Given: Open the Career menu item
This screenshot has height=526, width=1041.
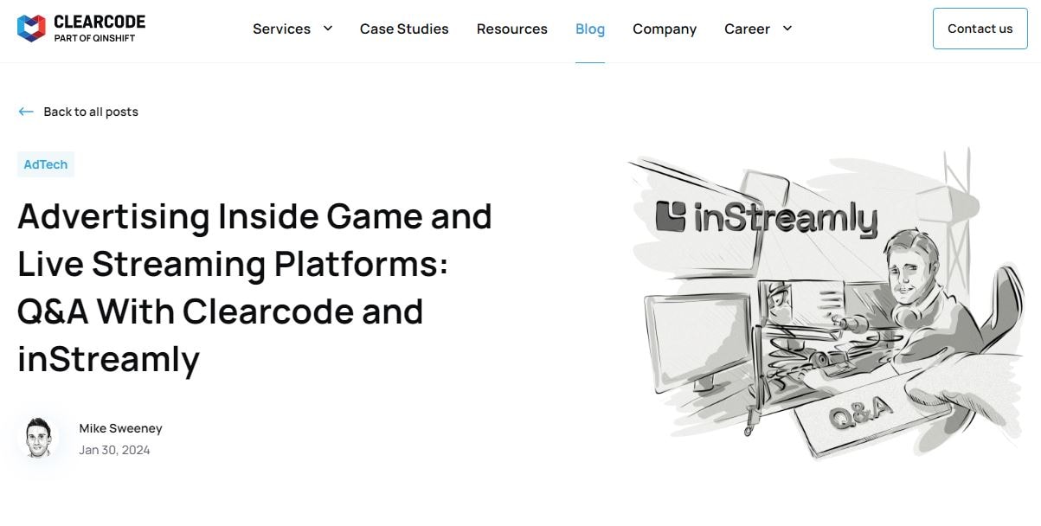Looking at the screenshot, I should pos(747,29).
